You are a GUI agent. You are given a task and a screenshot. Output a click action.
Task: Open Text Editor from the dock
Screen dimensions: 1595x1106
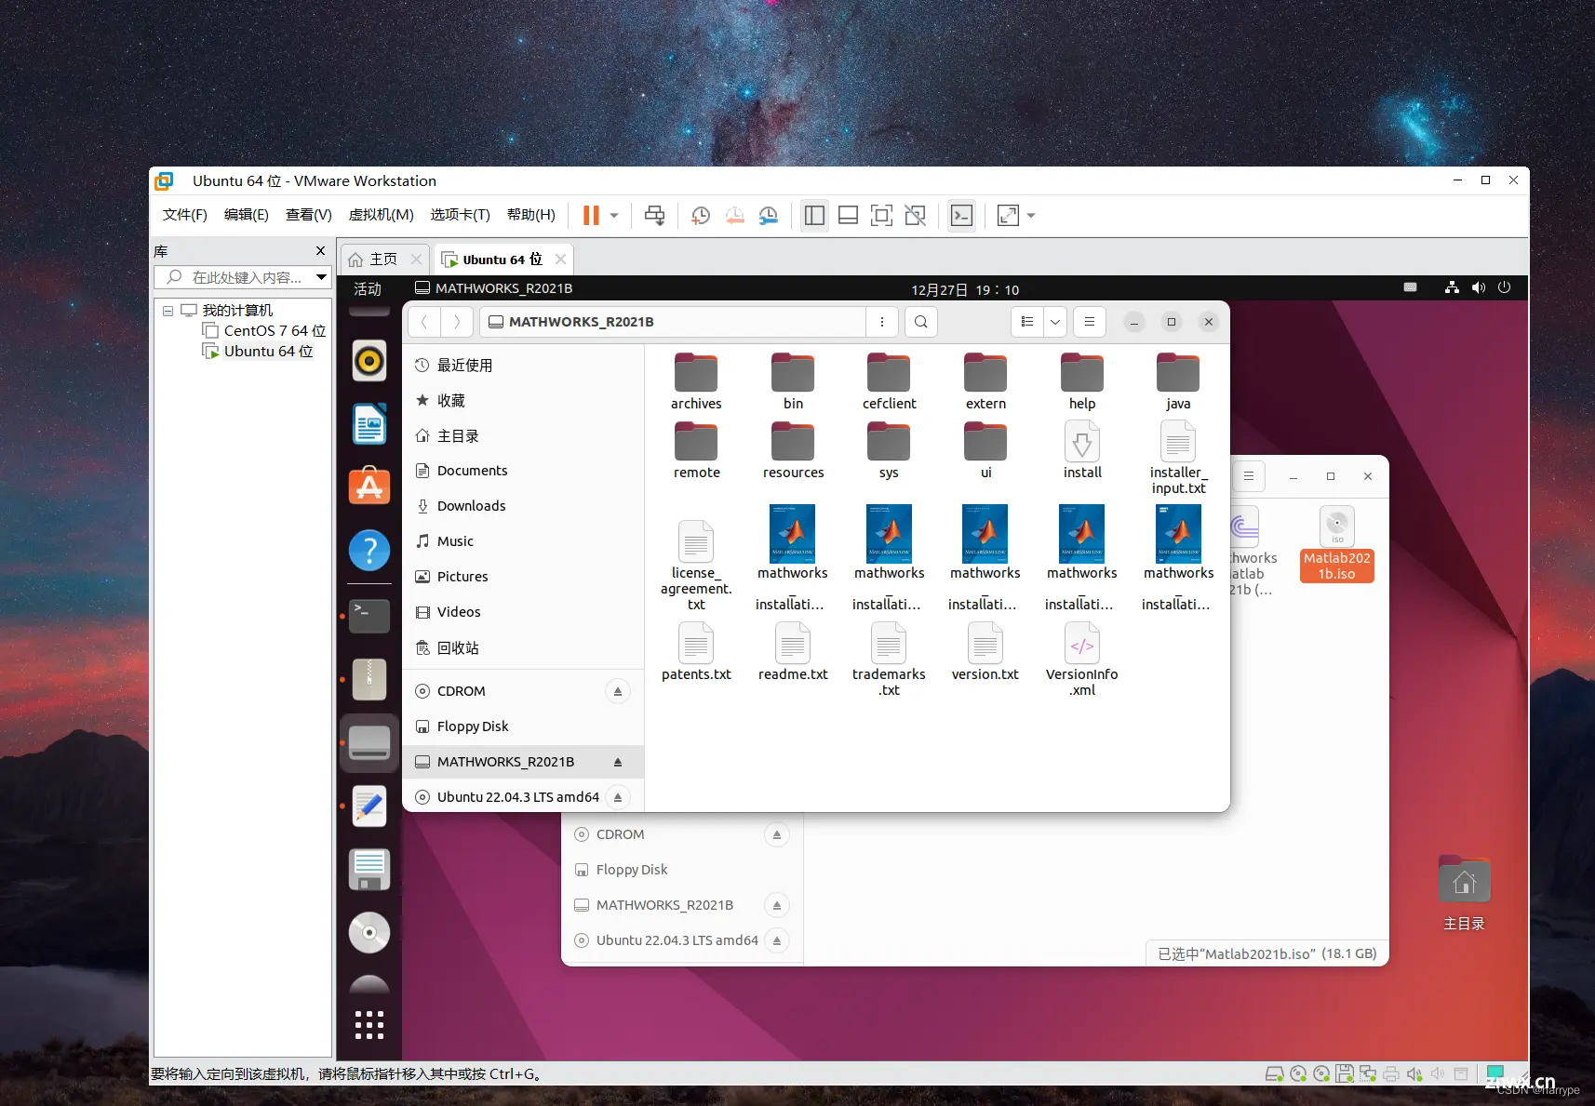click(x=369, y=806)
